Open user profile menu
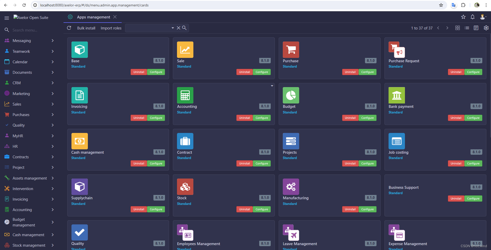491x250 pixels. pos(483,17)
